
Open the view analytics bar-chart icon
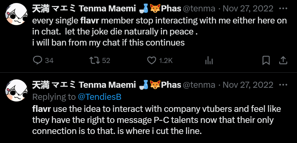point(209,60)
